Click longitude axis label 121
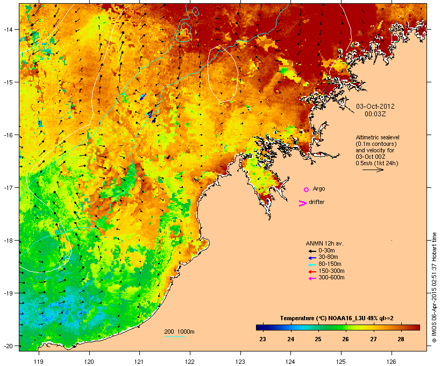 click(139, 362)
